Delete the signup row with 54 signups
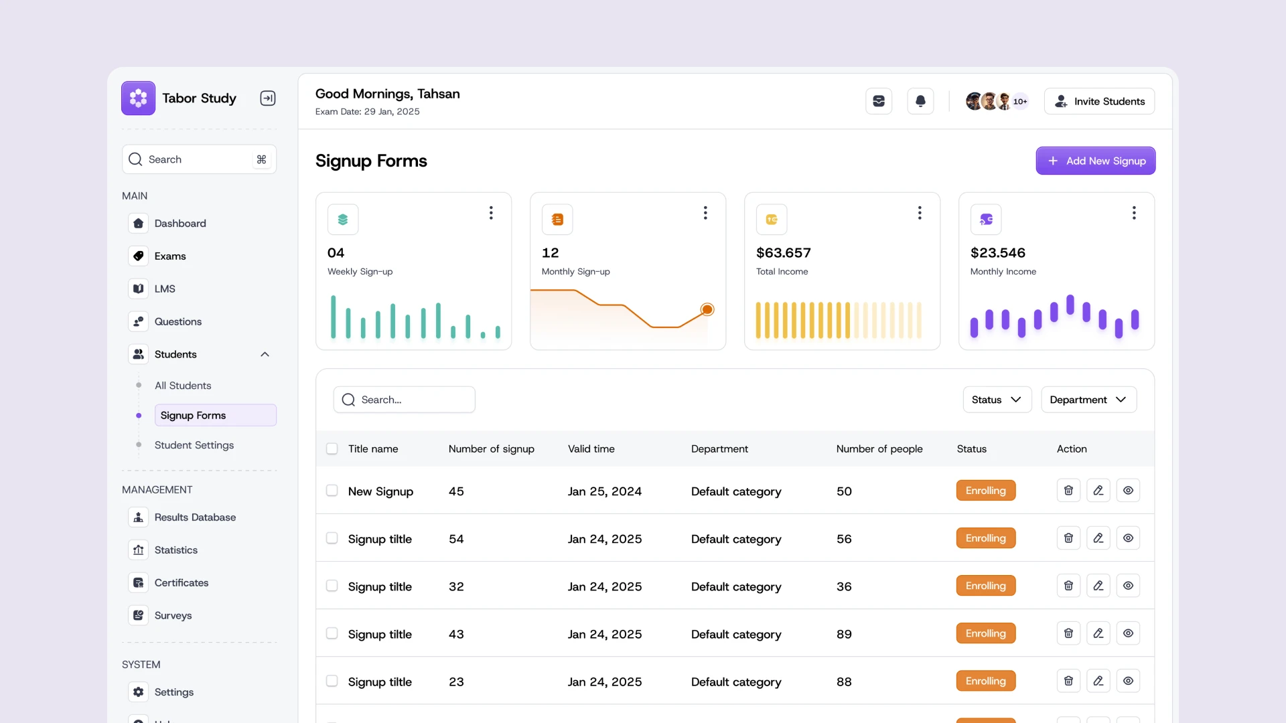This screenshot has width=1286, height=723. pos(1068,538)
